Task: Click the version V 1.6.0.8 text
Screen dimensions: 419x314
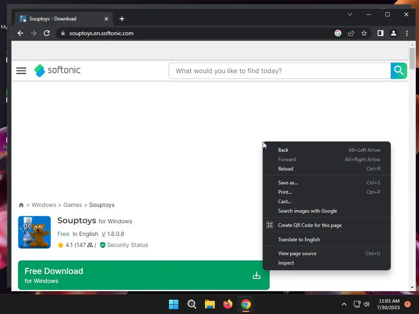Action: coord(113,234)
